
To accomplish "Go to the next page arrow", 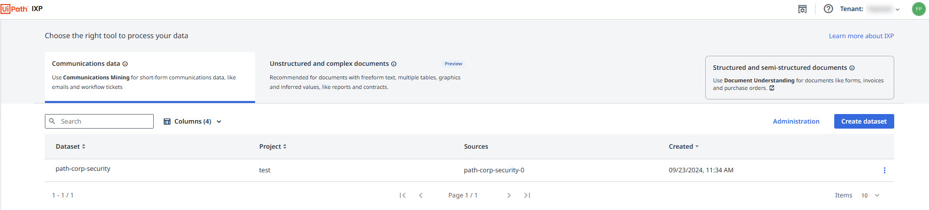I will [509, 195].
